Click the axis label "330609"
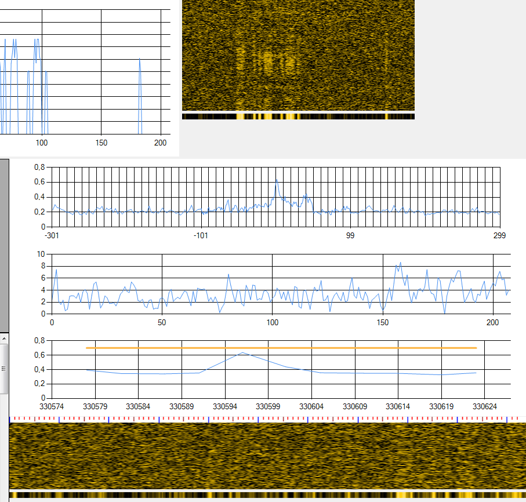The width and height of the screenshot is (526, 502). tap(355, 406)
